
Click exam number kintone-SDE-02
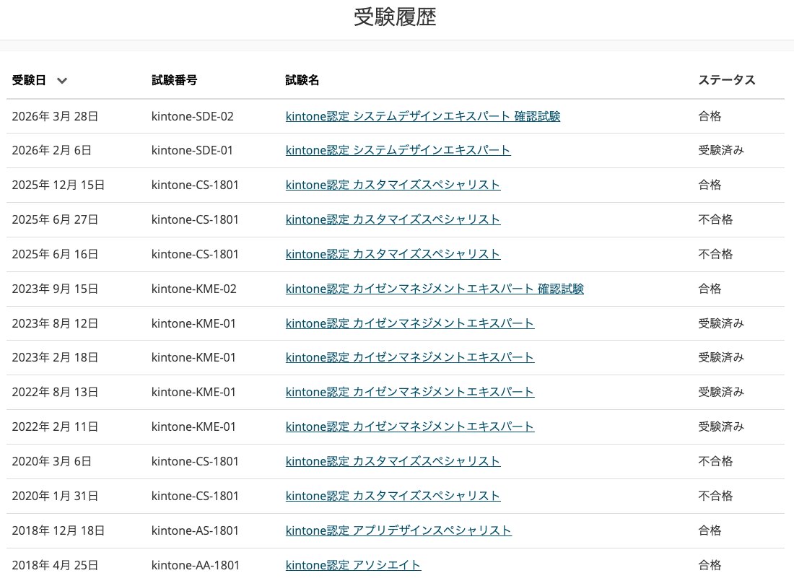click(193, 116)
